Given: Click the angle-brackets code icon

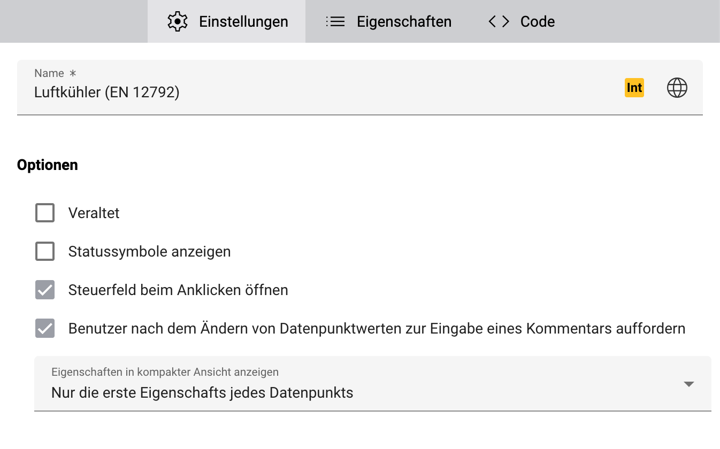Looking at the screenshot, I should tap(499, 21).
